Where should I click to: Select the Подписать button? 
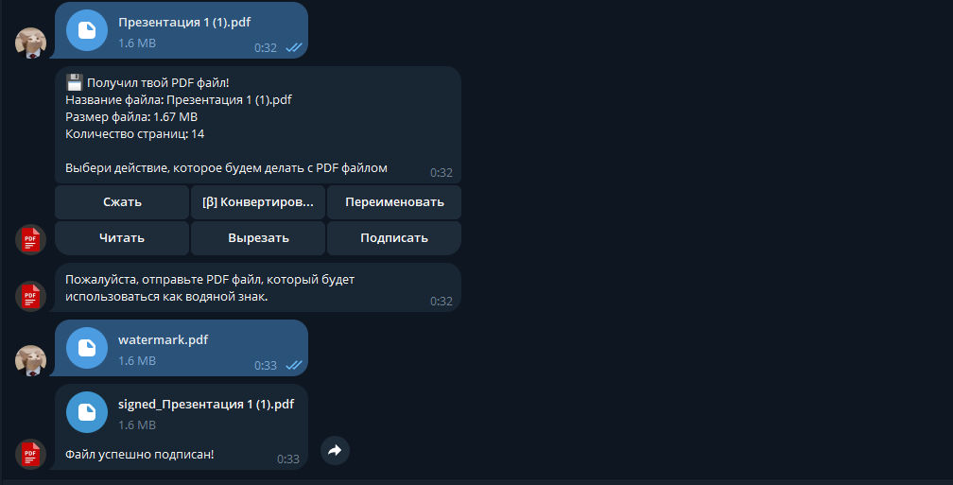(x=394, y=238)
